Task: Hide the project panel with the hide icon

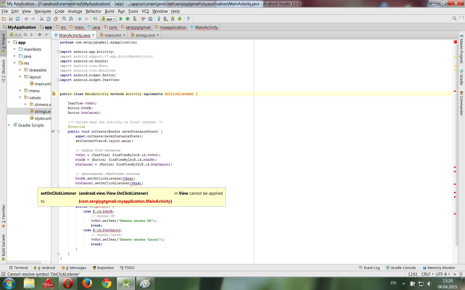Action: 47,35
